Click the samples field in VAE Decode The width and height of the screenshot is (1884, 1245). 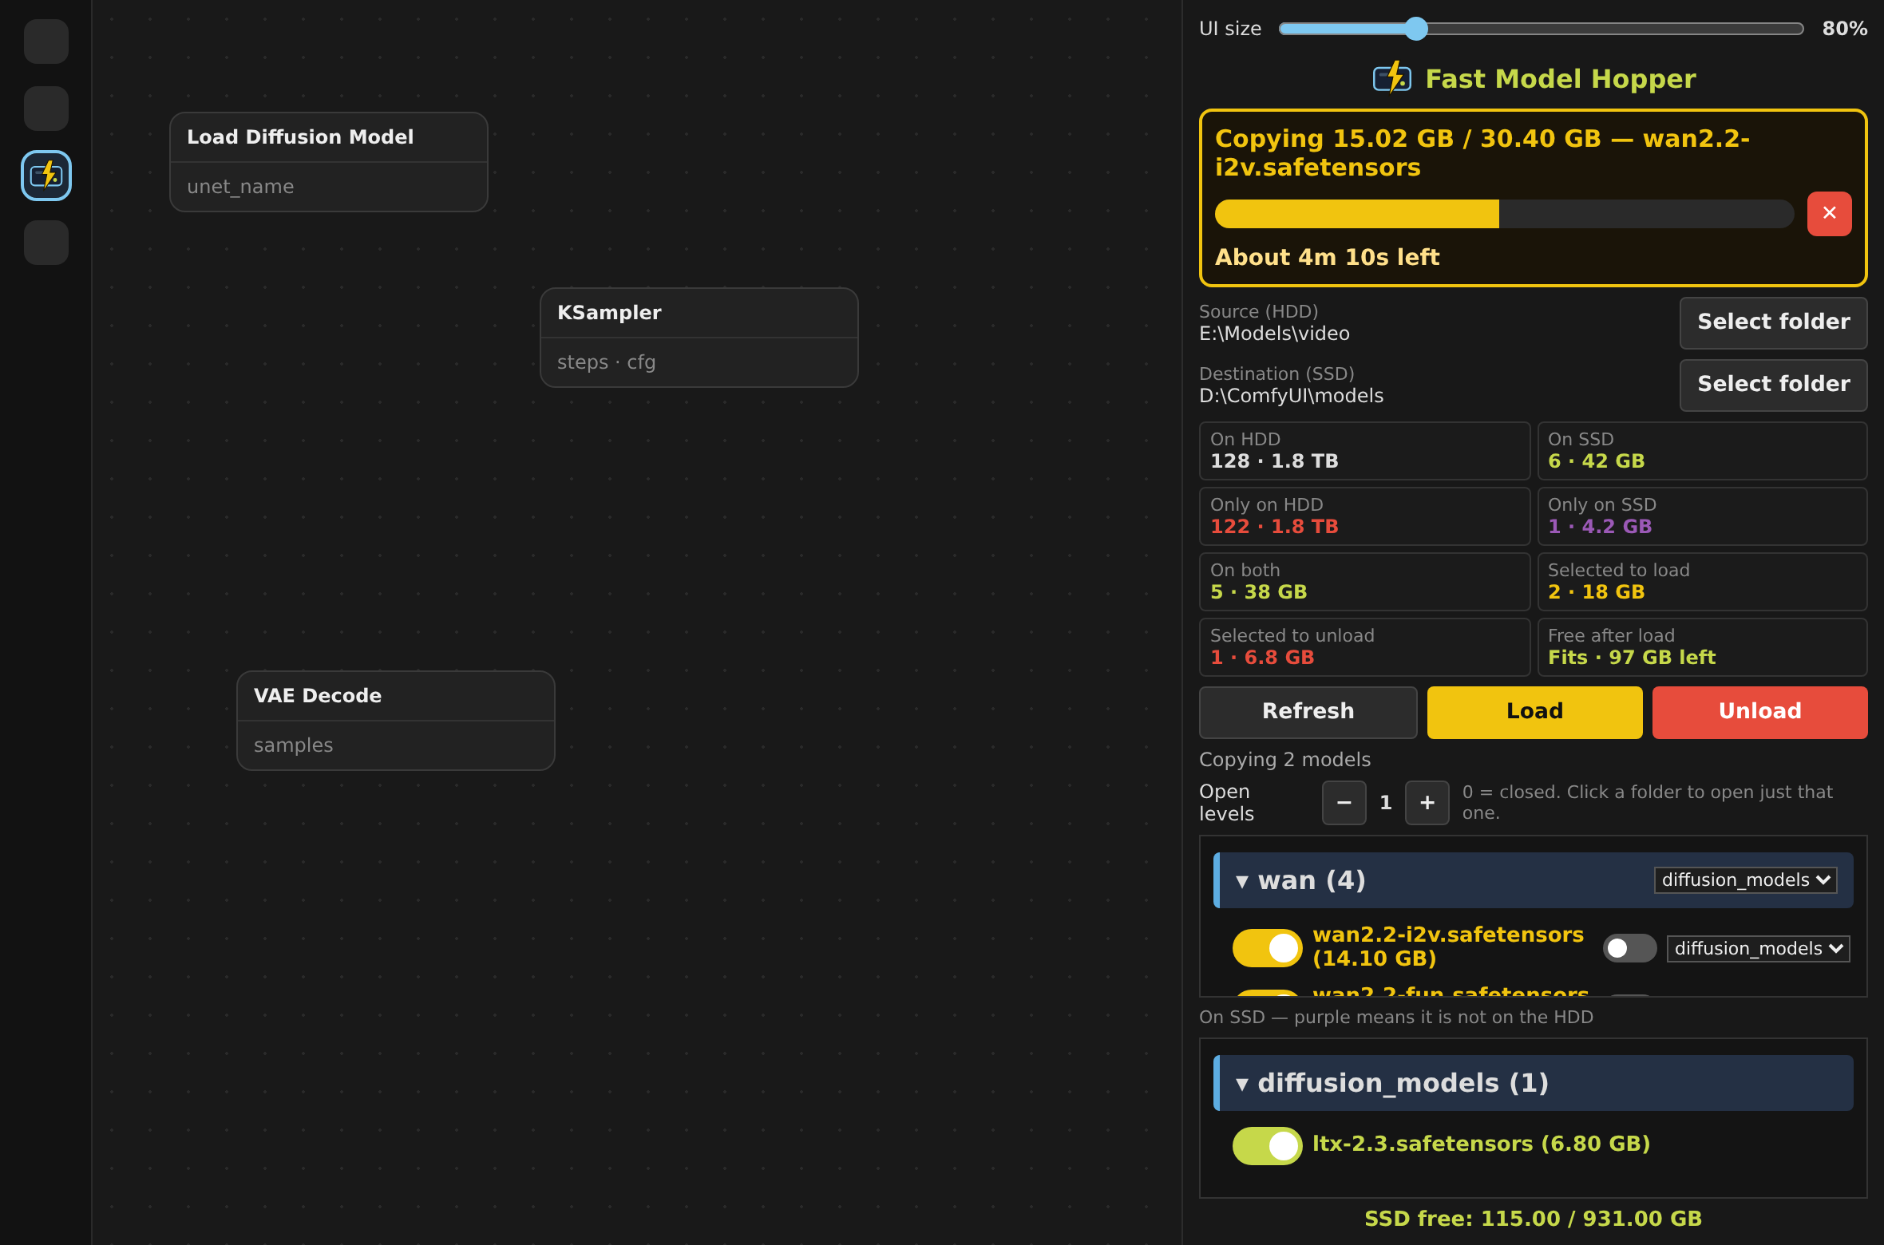(x=396, y=745)
